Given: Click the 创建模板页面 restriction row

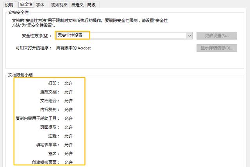Looking at the screenshot, I should coord(52,162).
